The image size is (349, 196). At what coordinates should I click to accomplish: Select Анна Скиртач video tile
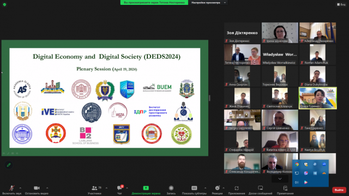242,76
